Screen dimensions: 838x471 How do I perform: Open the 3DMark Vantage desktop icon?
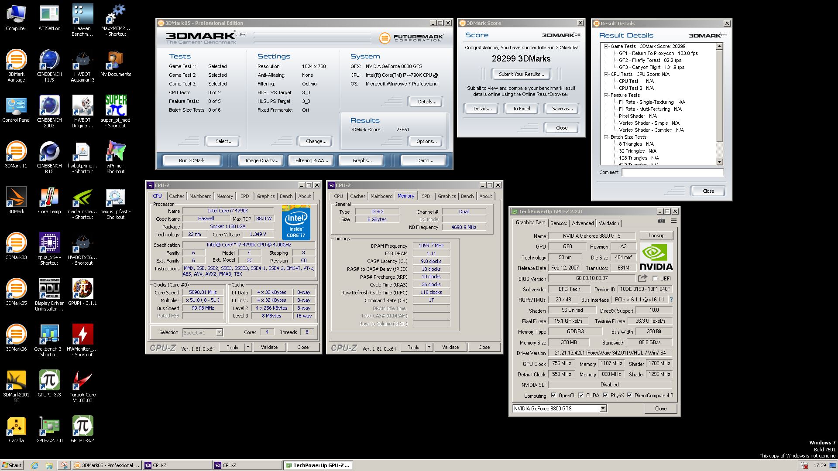(16, 65)
